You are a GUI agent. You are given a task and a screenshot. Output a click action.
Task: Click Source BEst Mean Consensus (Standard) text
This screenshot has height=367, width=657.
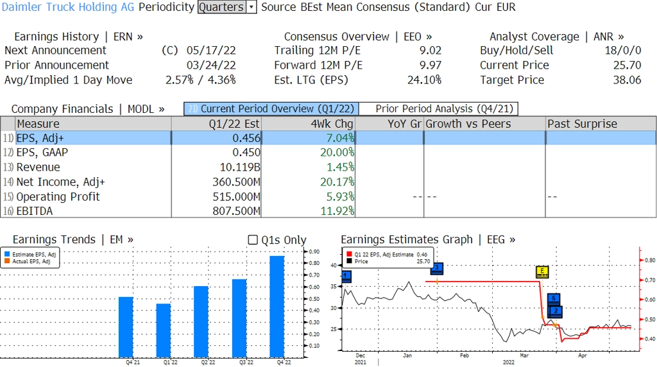(365, 7)
